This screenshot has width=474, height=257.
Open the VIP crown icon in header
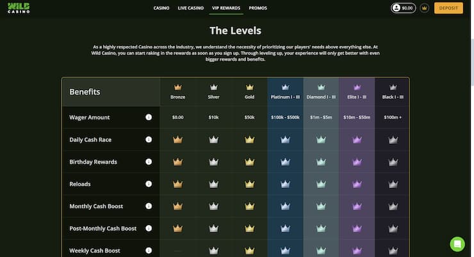(425, 8)
